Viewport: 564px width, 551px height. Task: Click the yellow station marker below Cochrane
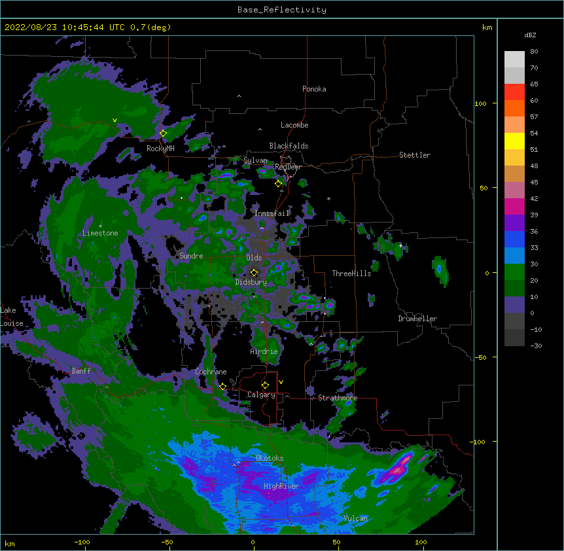222,386
